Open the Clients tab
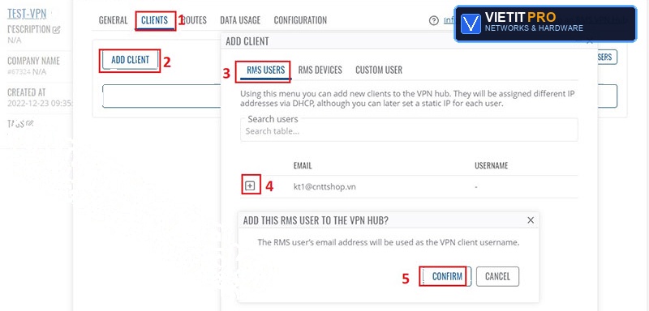The height and width of the screenshot is (311, 649). [x=154, y=20]
